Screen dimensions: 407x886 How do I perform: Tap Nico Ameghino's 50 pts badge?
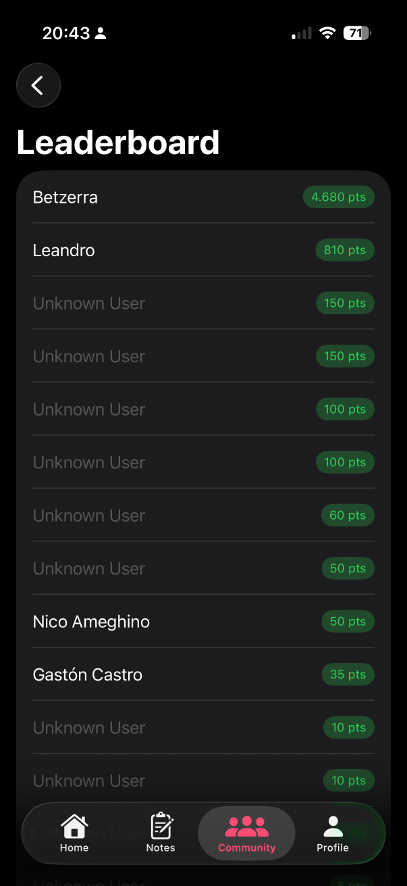(x=348, y=622)
